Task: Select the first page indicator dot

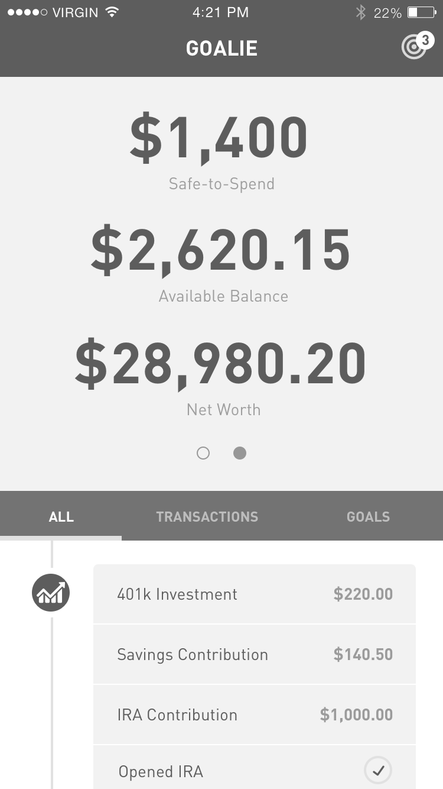Action: [203, 453]
